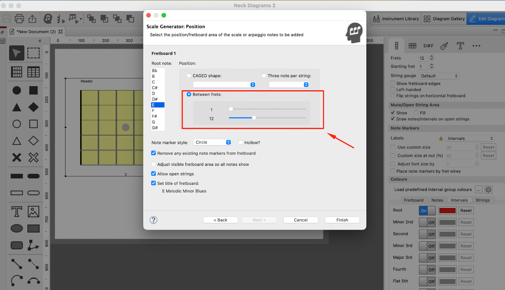The image size is (505, 290).
Task: Open the CAGED shape dropdown
Action: (224, 85)
